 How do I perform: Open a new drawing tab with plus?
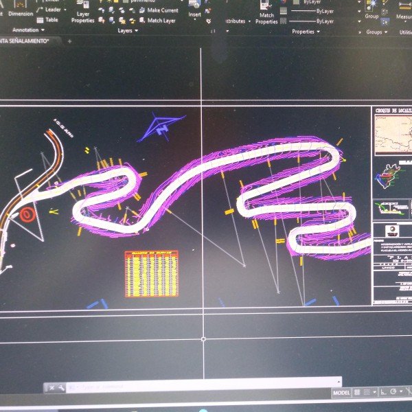69,42
